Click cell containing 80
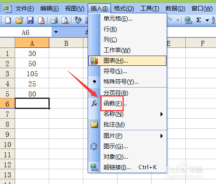The image size is (216, 184). point(32,93)
